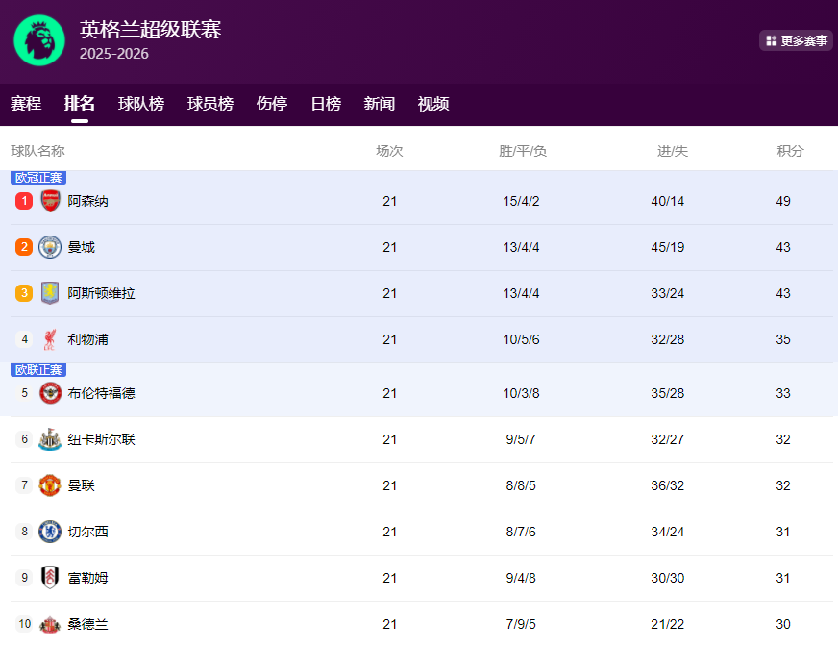The width and height of the screenshot is (838, 646).
Task: Click the 胜/平/负 column header
Action: [522, 151]
